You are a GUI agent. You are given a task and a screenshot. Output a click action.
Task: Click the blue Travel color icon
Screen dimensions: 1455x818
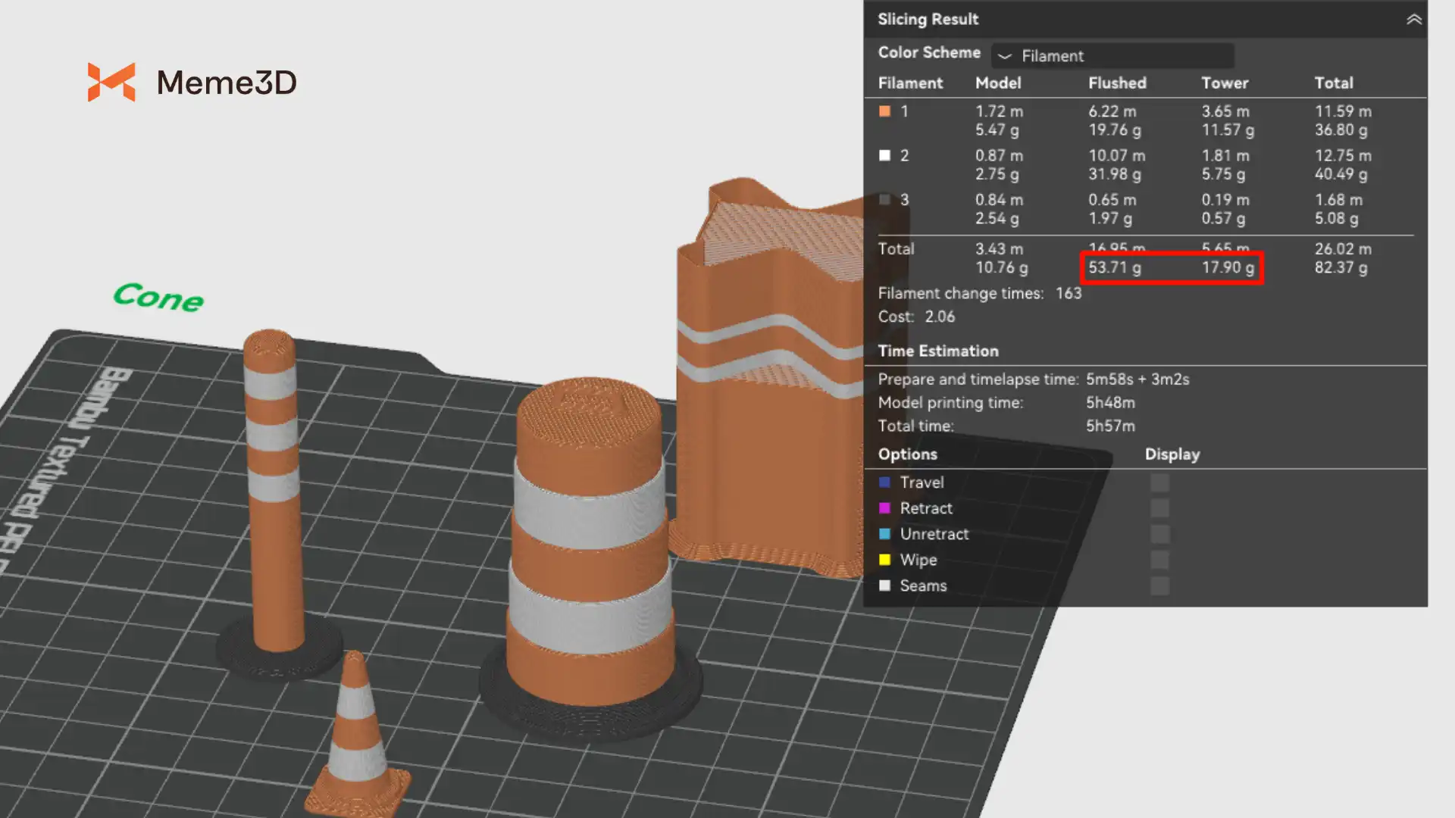pos(884,482)
